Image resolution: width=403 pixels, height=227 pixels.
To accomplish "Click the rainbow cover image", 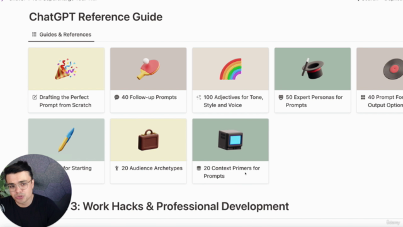I will 230,69.
